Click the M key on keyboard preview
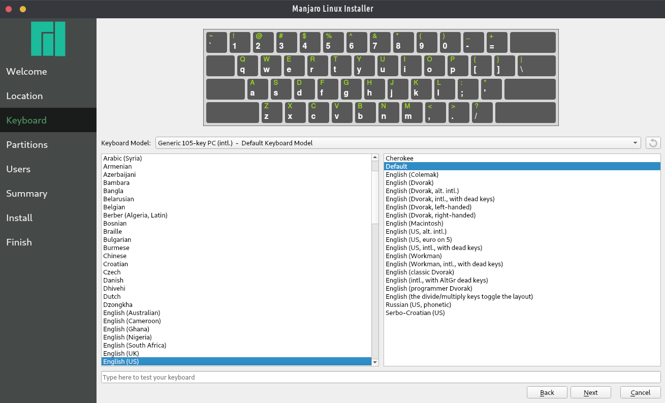The image size is (665, 403). pos(412,112)
